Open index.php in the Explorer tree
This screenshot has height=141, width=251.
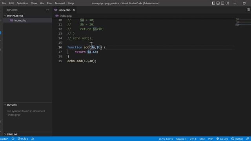tap(20, 20)
